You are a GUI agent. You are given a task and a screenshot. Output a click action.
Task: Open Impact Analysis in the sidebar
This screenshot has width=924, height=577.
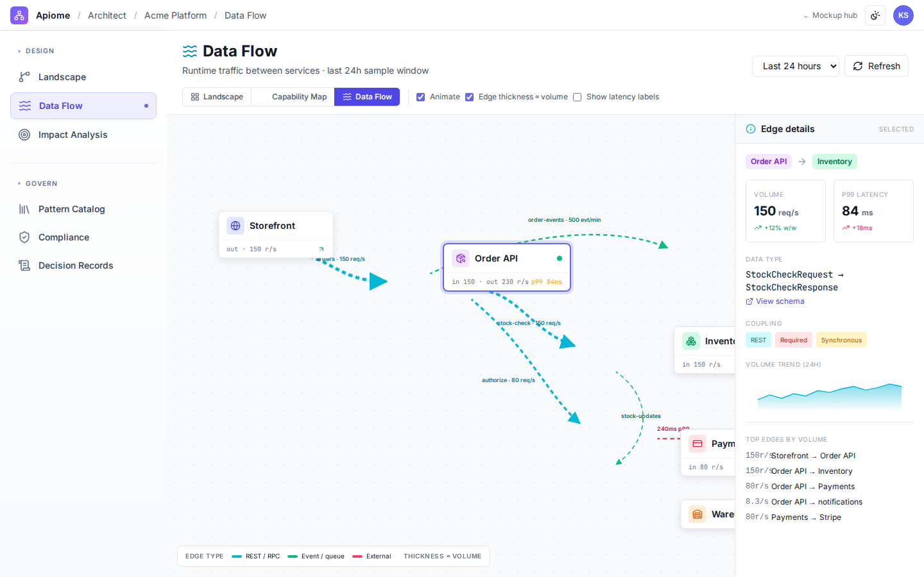click(83, 135)
